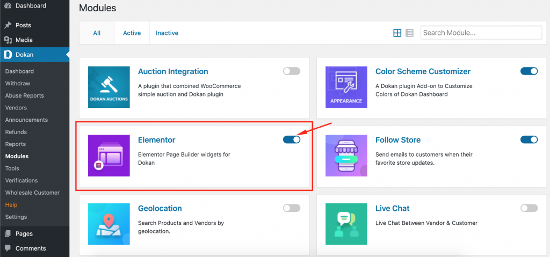Screen dimensions: 550x257
Task: Open the Modules submenu
Action: pyautogui.click(x=17, y=156)
